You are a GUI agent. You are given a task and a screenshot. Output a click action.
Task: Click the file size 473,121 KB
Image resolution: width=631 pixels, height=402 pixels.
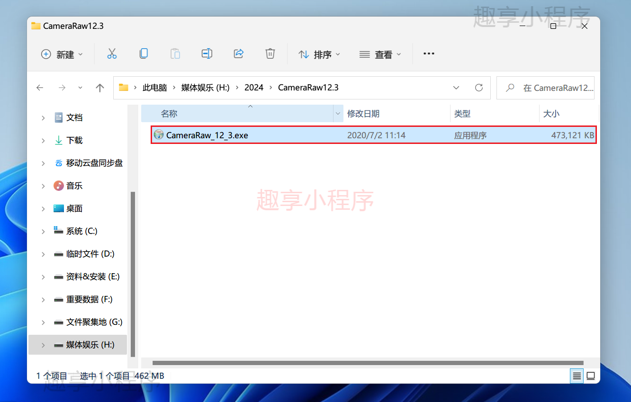573,135
